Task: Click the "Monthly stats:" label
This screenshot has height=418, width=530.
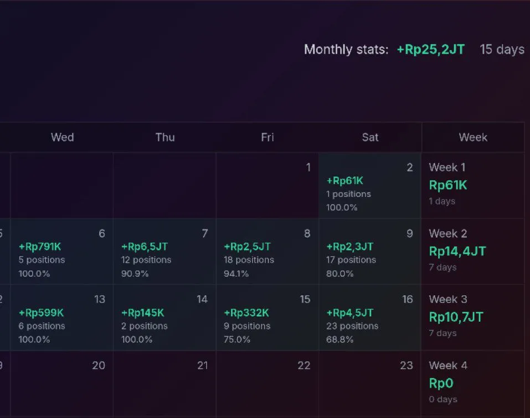Action: (x=346, y=49)
